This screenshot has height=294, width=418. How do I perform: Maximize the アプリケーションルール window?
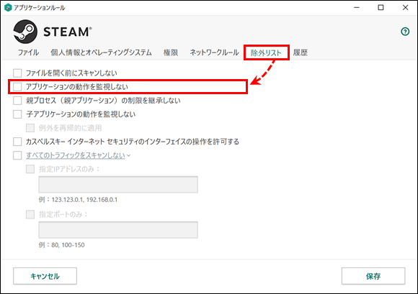(x=381, y=7)
